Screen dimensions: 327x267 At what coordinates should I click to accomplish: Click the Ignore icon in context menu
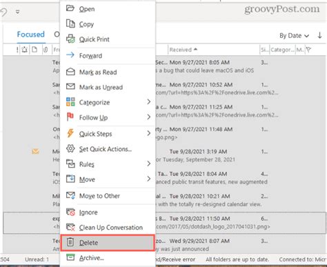(x=70, y=212)
